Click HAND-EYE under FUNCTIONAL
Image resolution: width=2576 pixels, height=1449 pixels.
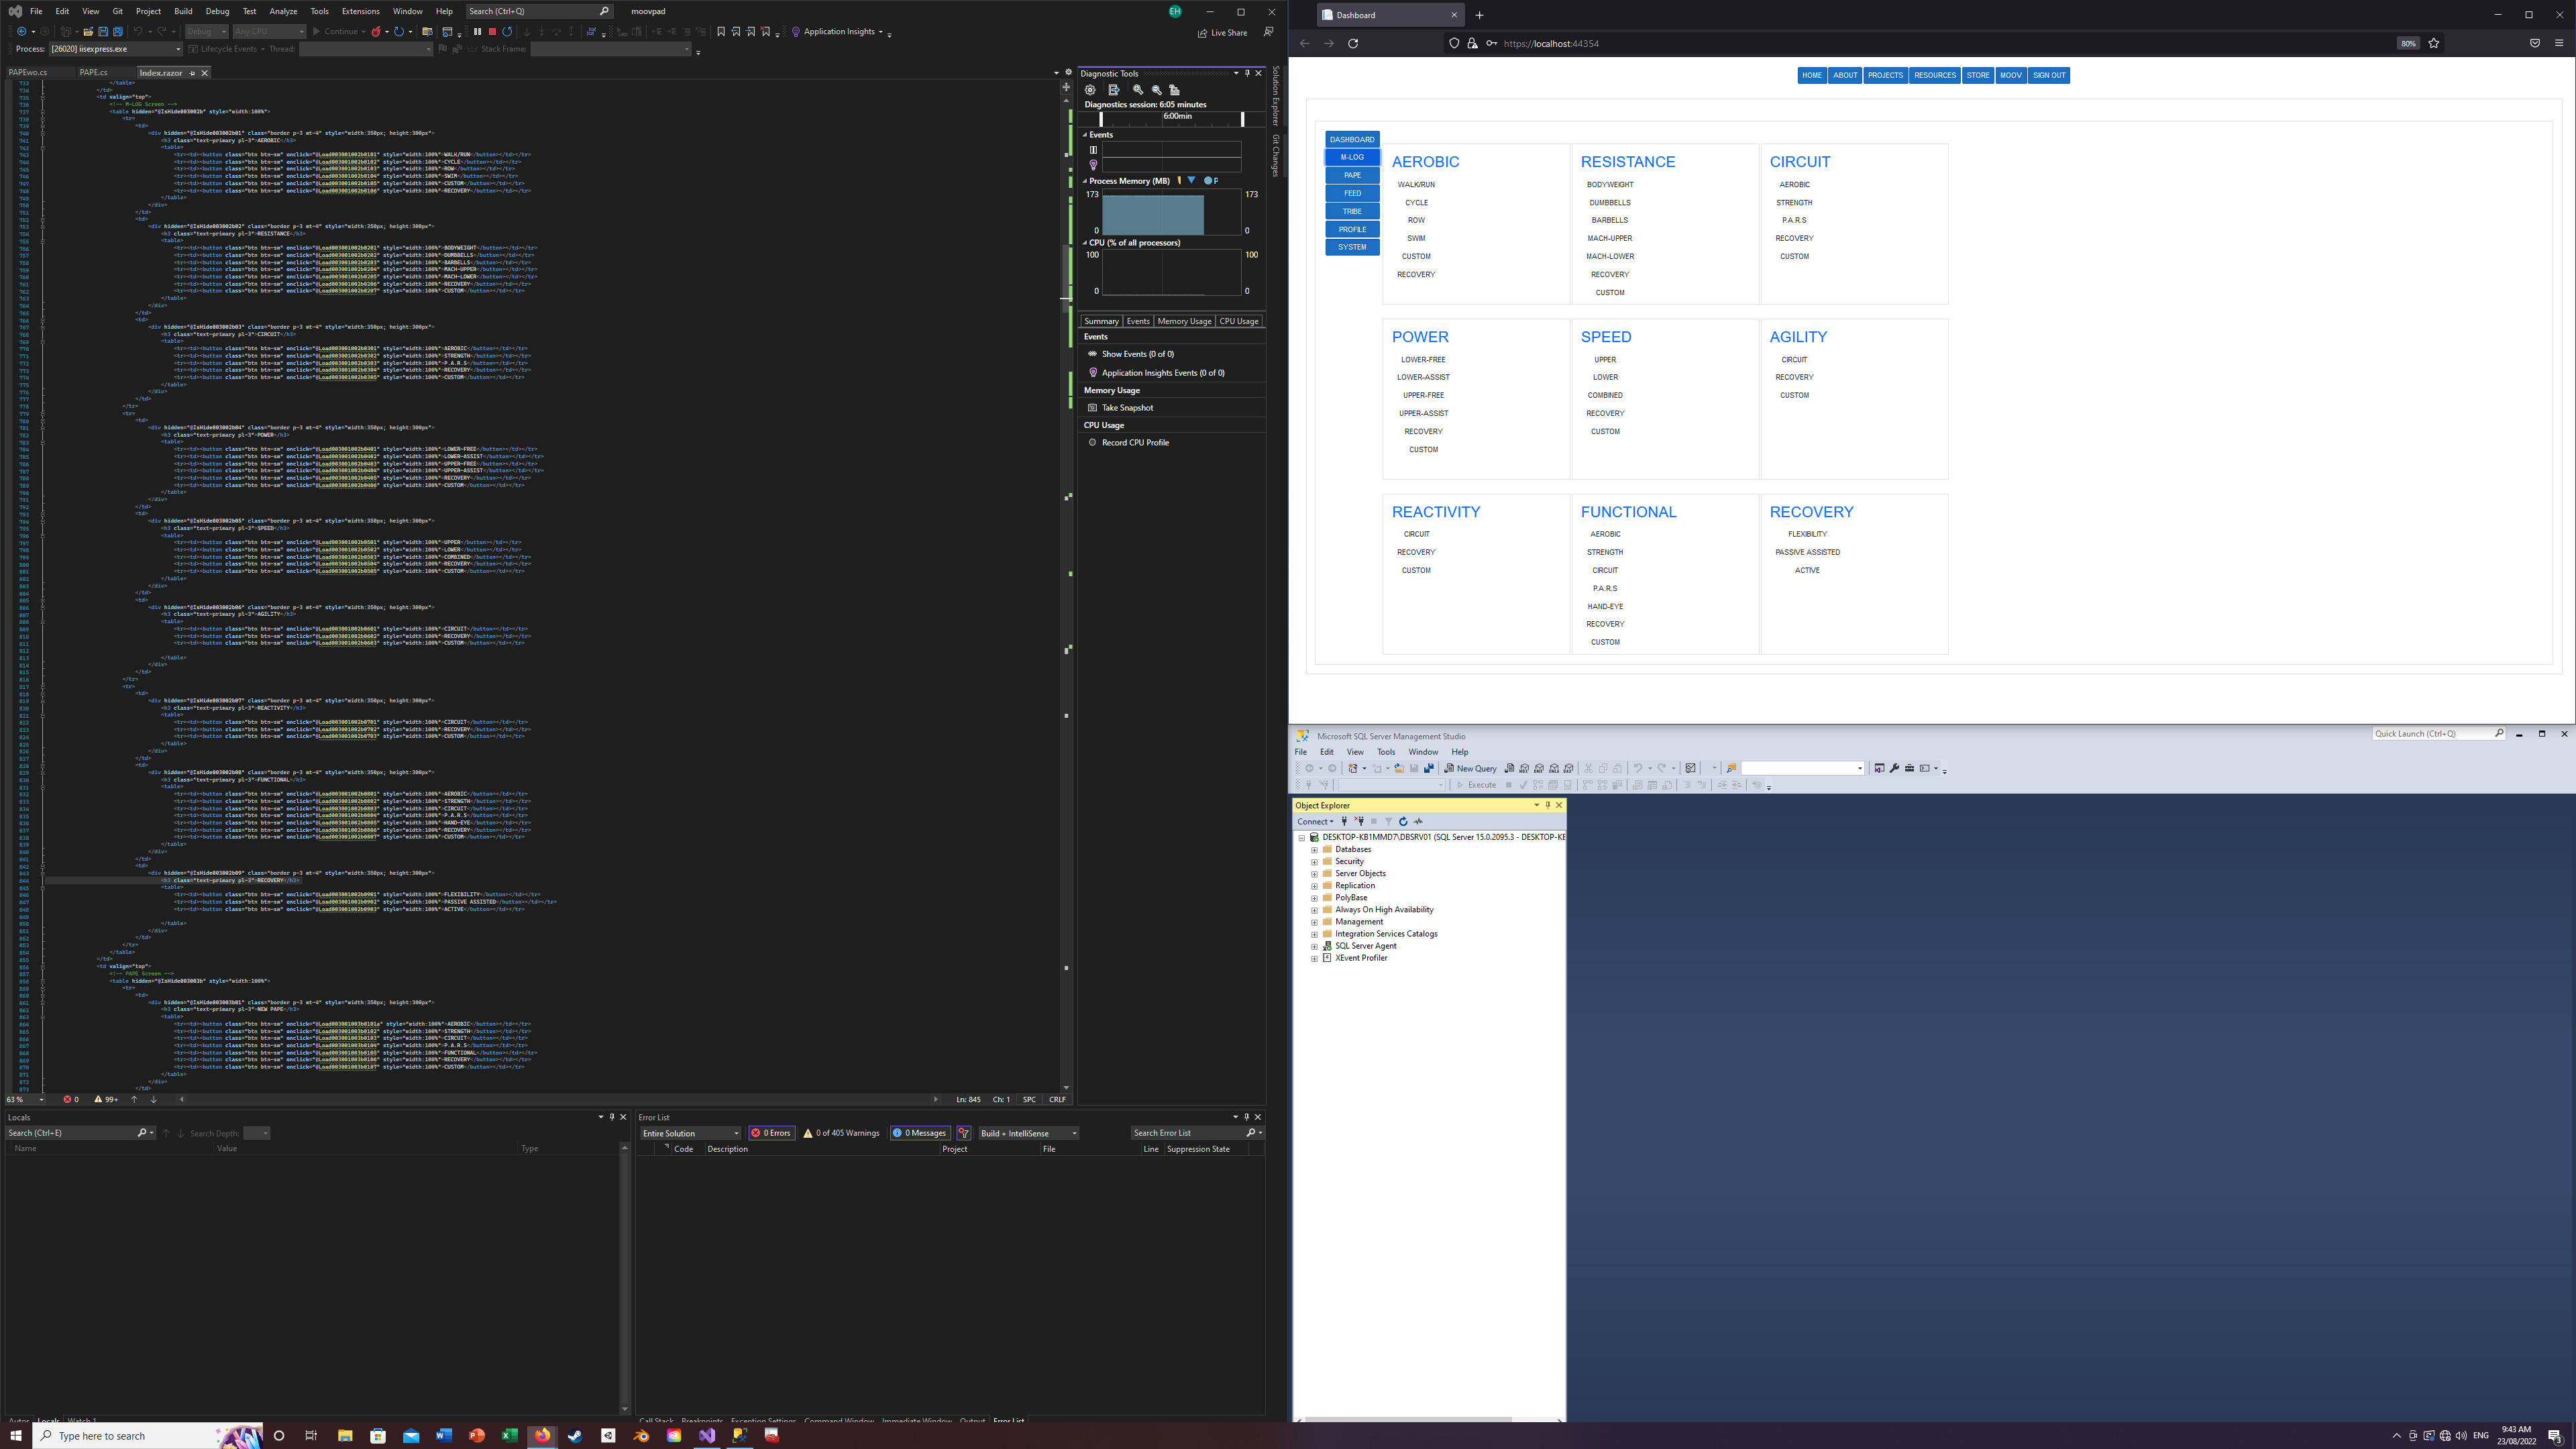point(1605,606)
